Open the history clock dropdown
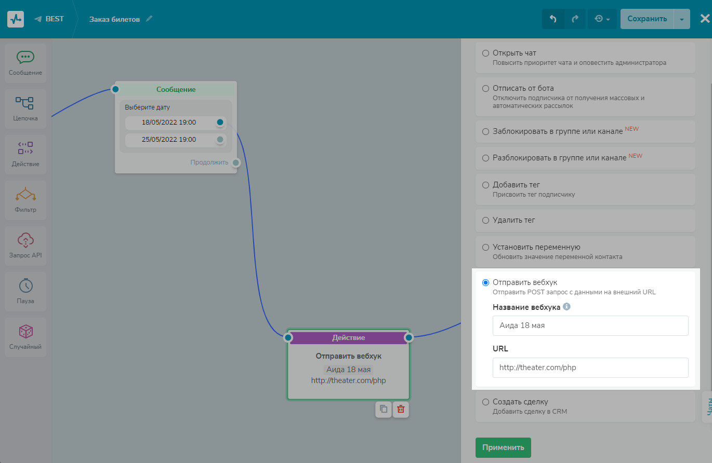Viewport: 712px width, 463px height. (x=602, y=19)
